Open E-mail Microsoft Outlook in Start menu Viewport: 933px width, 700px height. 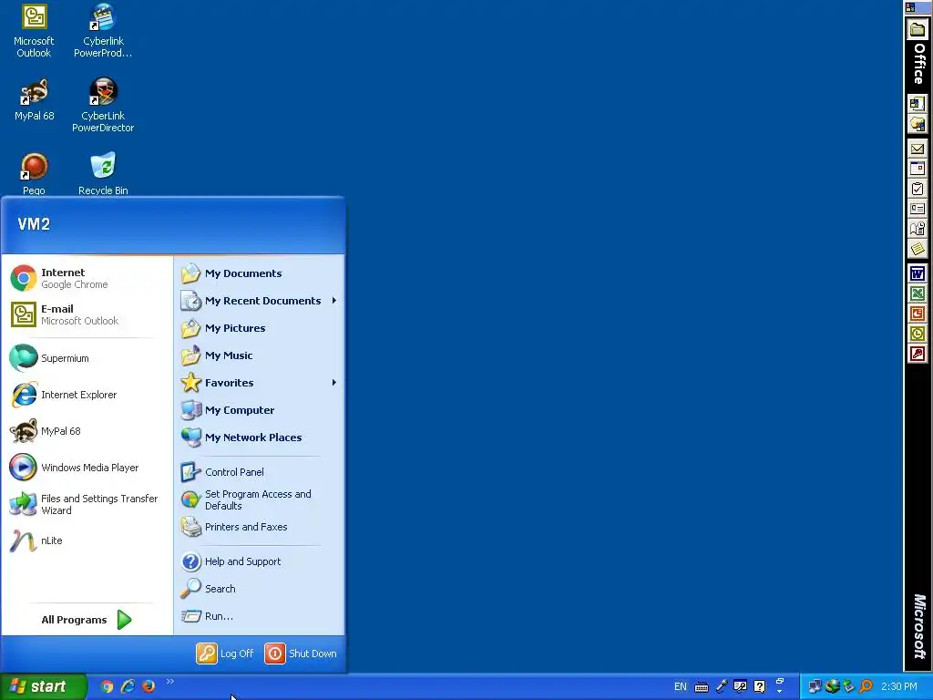pyautogui.click(x=87, y=314)
